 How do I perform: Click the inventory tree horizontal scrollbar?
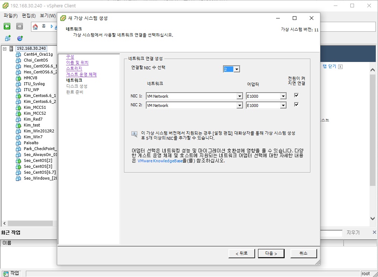[30, 223]
